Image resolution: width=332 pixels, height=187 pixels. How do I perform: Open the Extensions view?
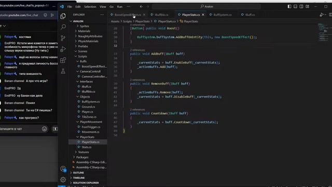click(63, 60)
